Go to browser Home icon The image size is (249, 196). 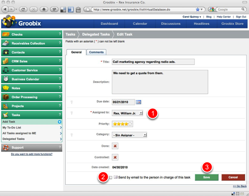pos(44,9)
